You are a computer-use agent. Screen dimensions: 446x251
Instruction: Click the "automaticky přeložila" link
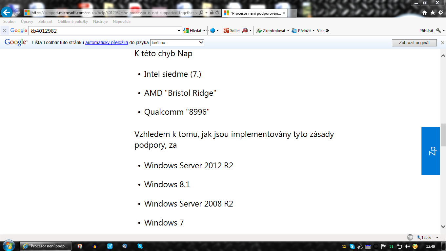click(x=107, y=42)
